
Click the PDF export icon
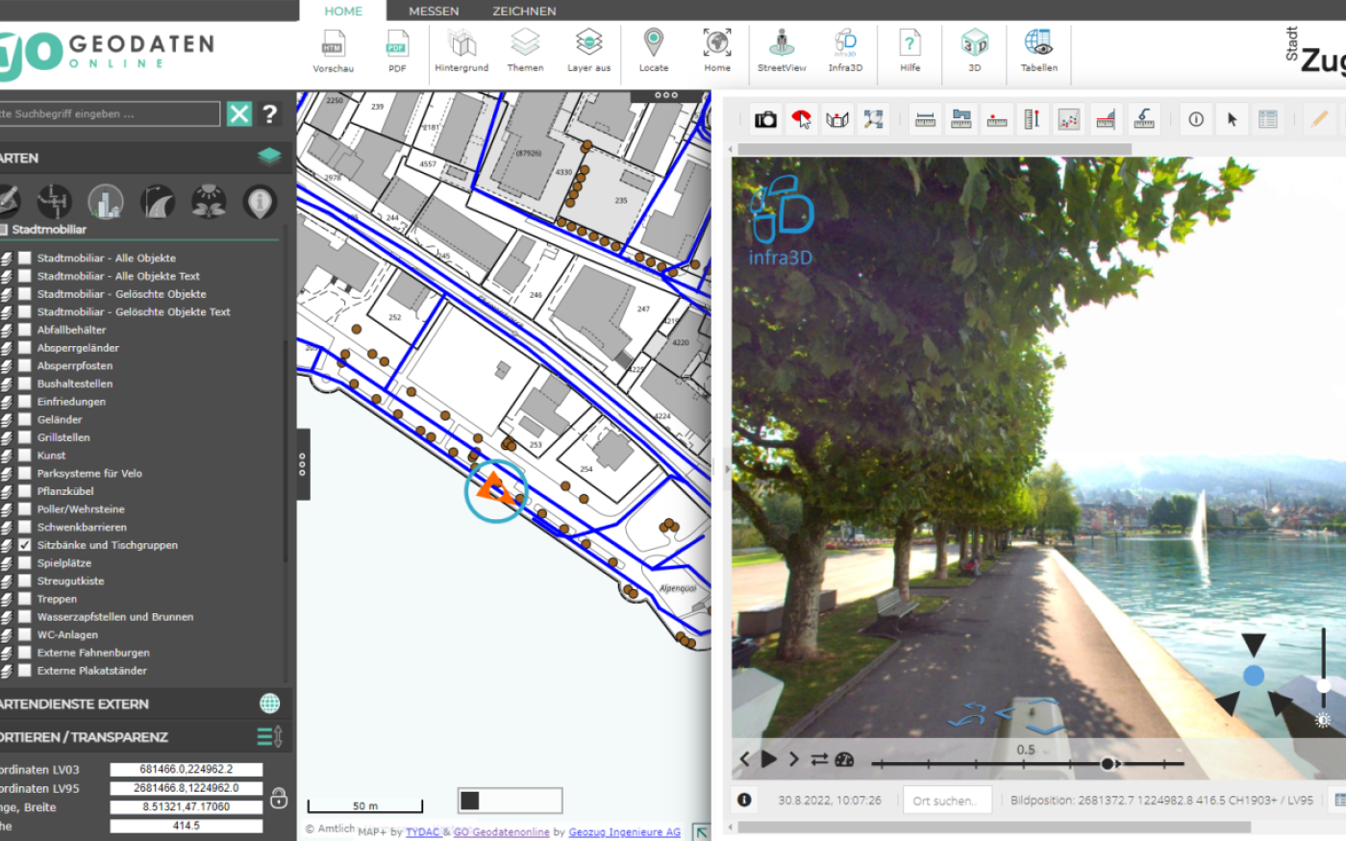point(397,44)
